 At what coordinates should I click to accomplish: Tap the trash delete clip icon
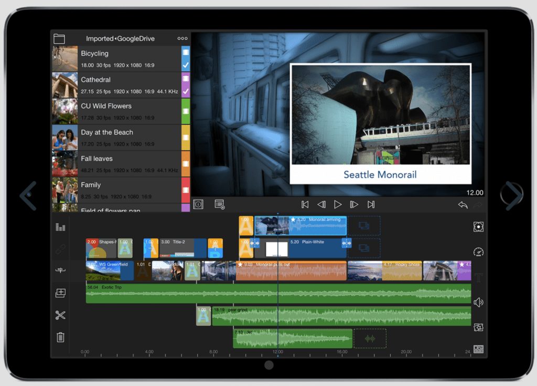pos(60,337)
